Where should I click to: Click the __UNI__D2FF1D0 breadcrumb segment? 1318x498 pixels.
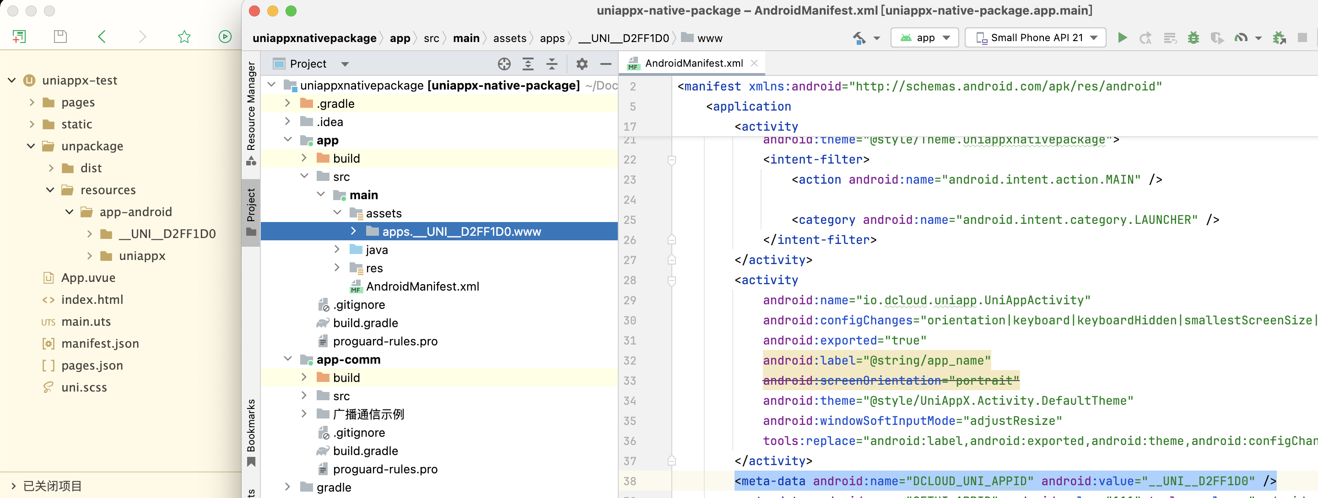tap(624, 38)
